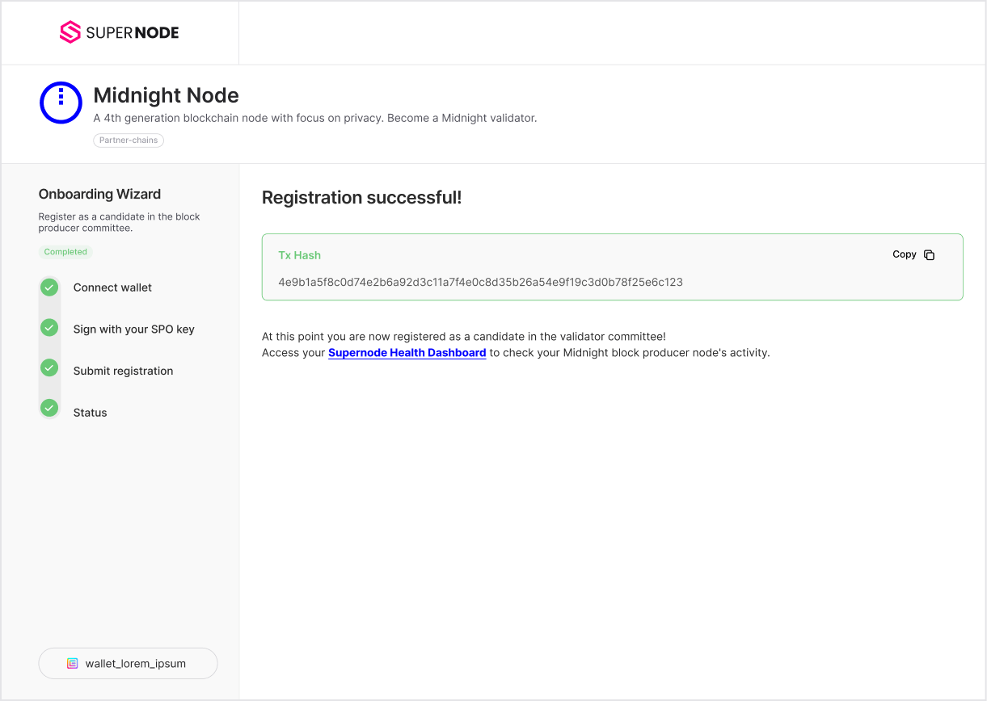Click the transaction hash value text
The image size is (987, 701).
[480, 283]
